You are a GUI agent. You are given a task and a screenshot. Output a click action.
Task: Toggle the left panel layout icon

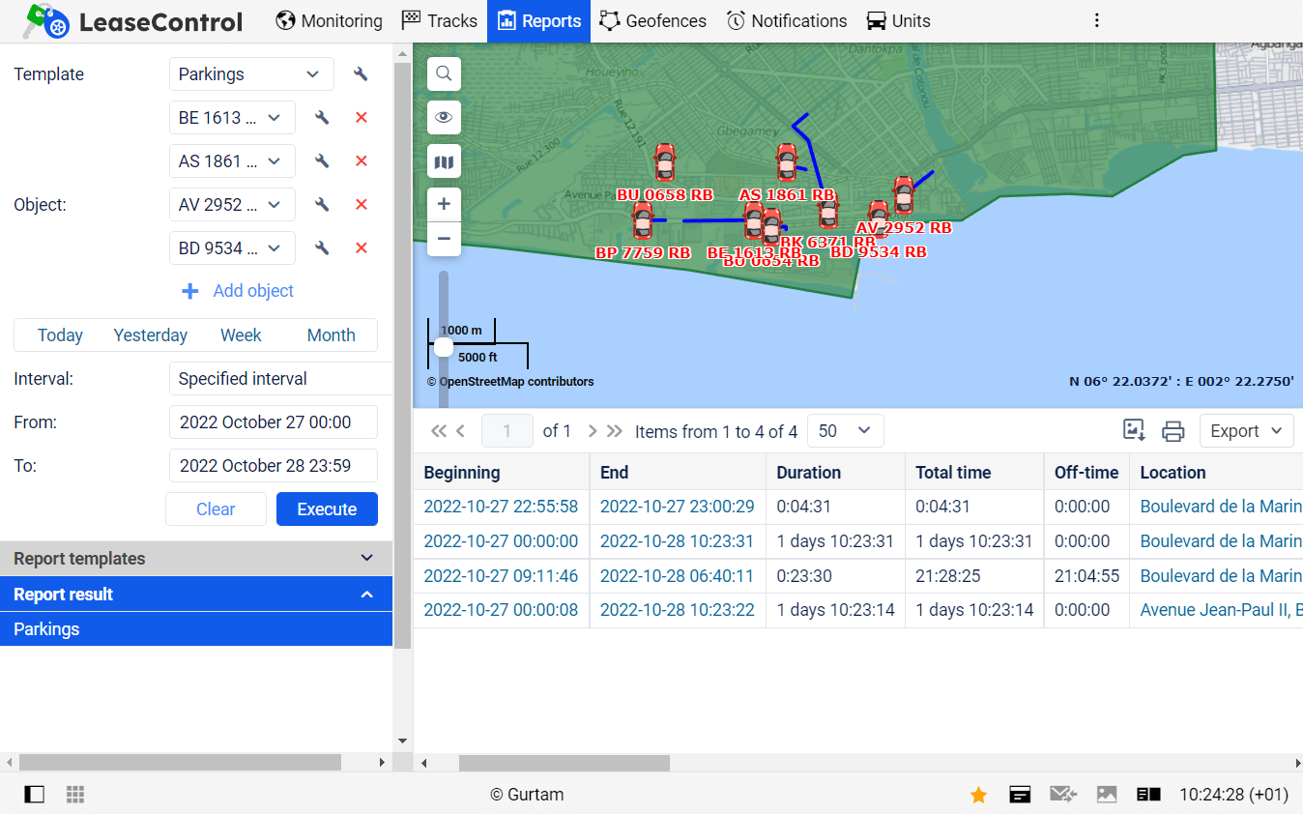[35, 795]
